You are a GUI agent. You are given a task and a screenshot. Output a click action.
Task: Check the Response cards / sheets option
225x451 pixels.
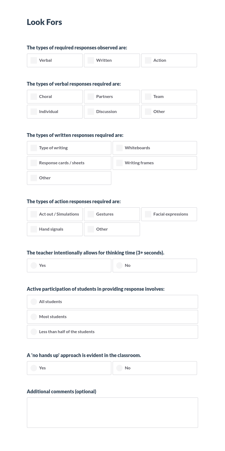pyautogui.click(x=33, y=163)
